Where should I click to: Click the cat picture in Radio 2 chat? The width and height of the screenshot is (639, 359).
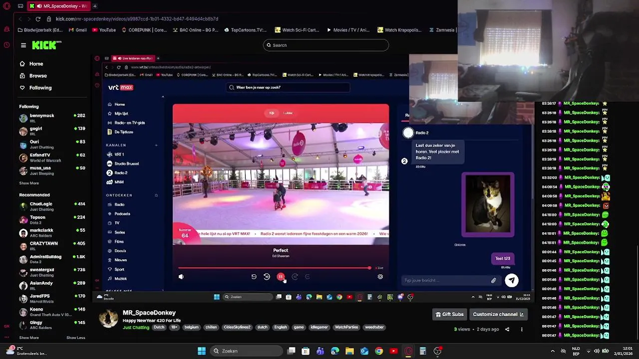(488, 204)
